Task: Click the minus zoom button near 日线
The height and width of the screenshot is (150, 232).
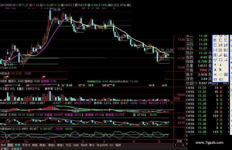Action: [x=179, y=145]
